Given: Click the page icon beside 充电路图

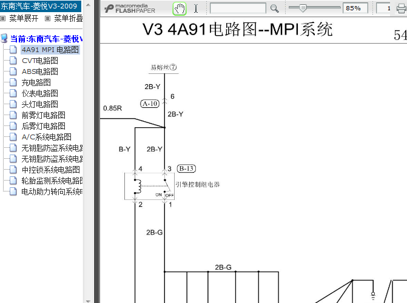Looking at the screenshot, I should 13,82.
